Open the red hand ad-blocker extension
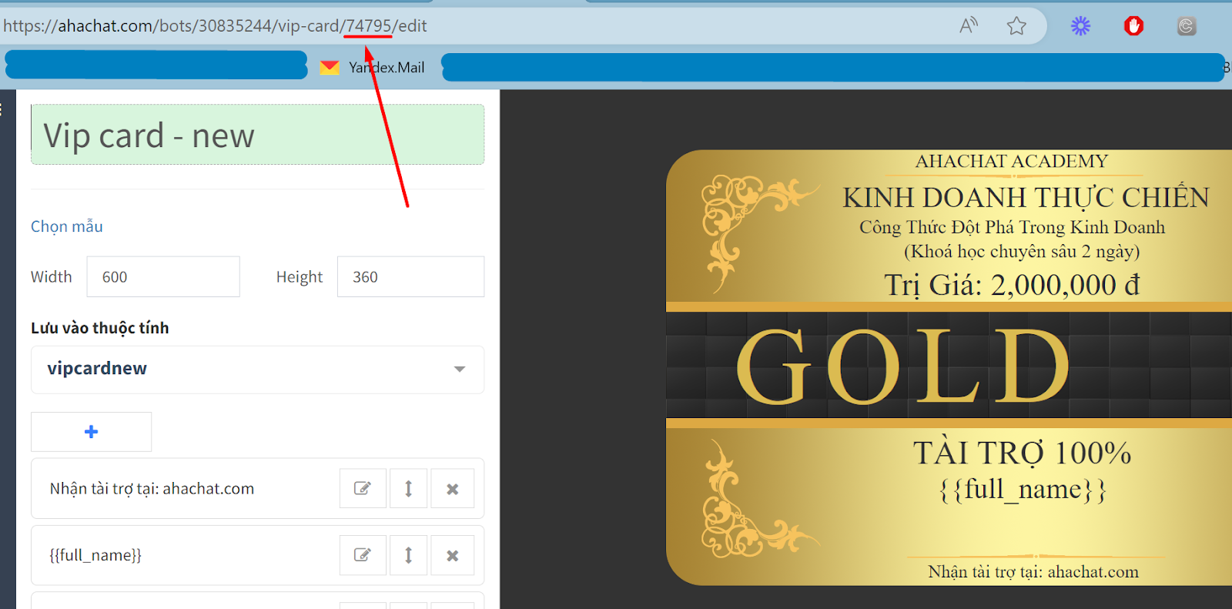1232x609 pixels. [1133, 26]
